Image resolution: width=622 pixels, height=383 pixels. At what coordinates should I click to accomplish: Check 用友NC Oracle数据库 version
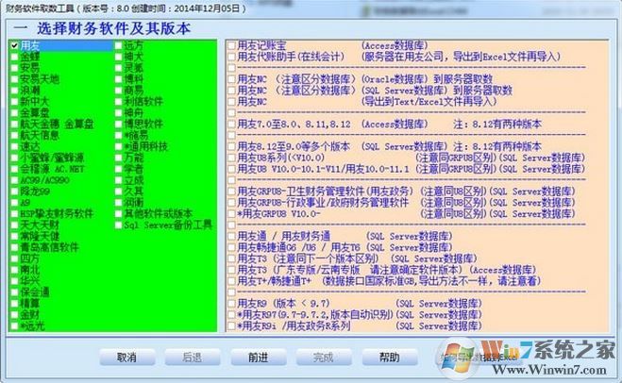point(231,79)
